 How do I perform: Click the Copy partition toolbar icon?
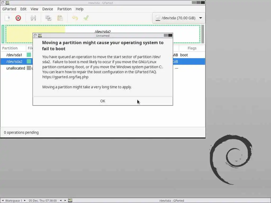[x=48, y=18]
